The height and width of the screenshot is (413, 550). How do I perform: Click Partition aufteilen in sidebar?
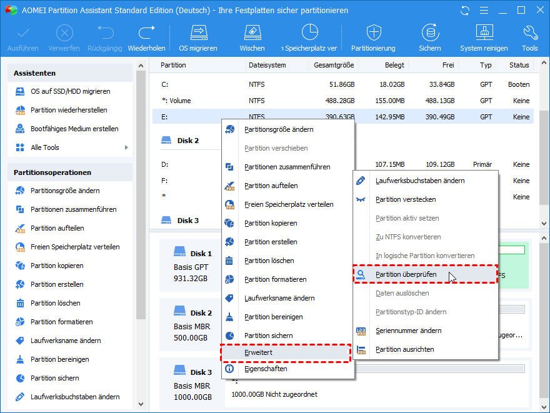(x=57, y=228)
